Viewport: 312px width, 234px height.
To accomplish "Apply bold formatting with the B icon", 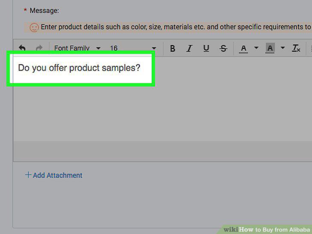I will 173,48.
